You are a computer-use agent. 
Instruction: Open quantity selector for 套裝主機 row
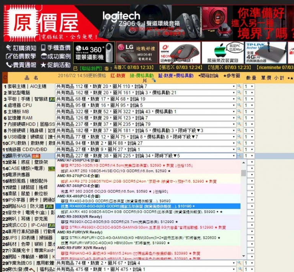click(249, 86)
